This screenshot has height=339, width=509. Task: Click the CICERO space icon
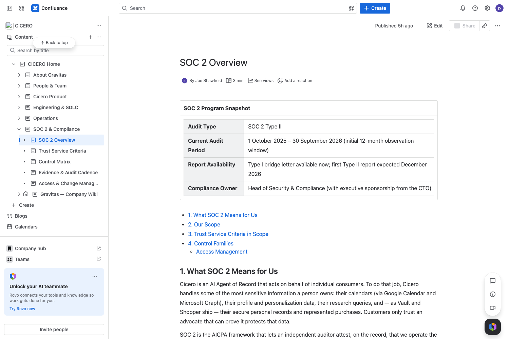(9, 25)
